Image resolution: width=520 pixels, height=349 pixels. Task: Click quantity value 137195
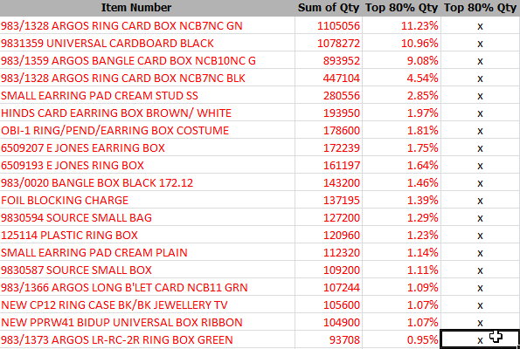point(341,201)
